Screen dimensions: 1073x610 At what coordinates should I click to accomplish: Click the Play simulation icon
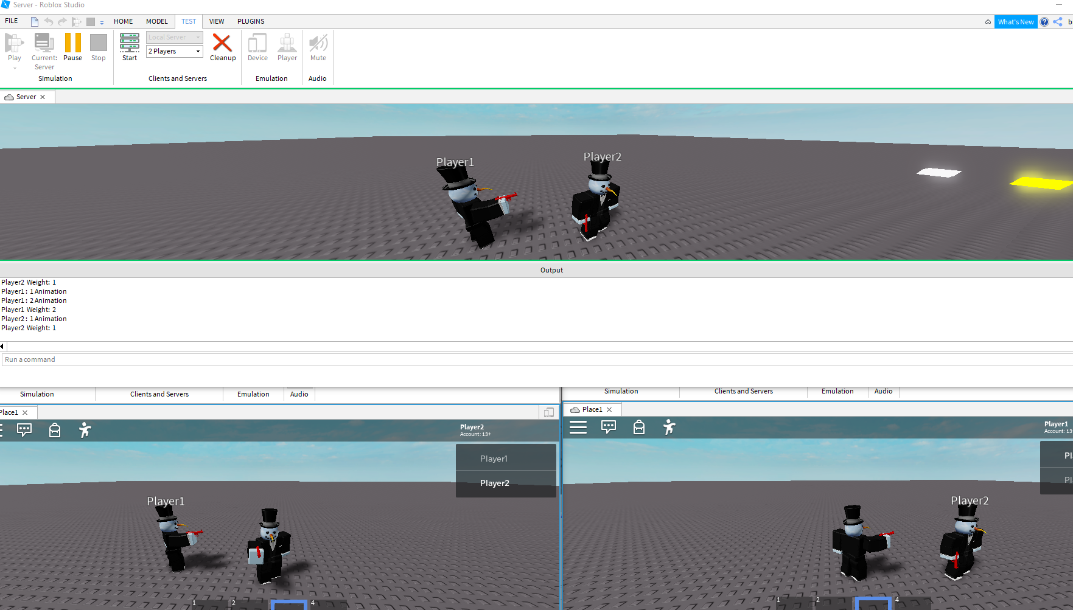(x=14, y=43)
